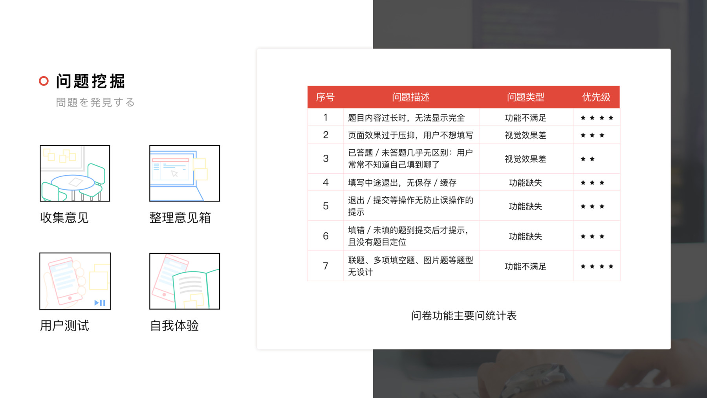Click the 自我体验 label text
Screen dimensions: 707x398
point(174,326)
